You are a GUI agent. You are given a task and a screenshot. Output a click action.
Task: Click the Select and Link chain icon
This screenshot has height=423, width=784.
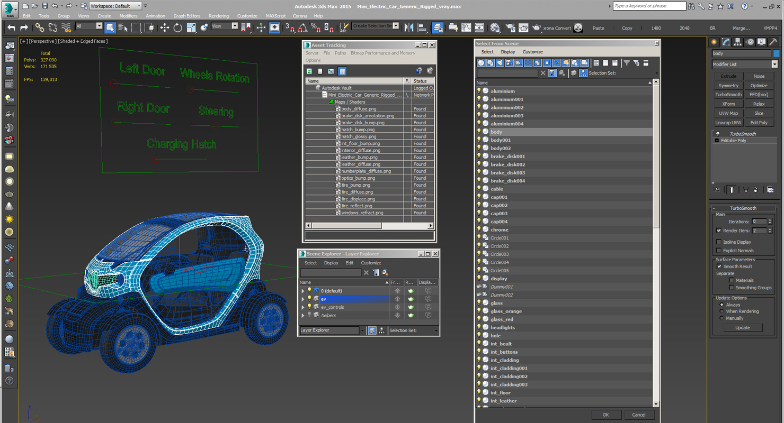pos(40,27)
